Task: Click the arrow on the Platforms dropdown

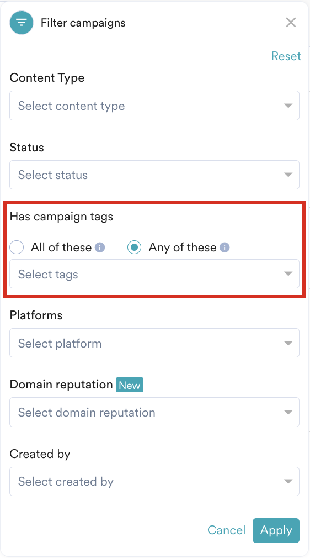Action: point(288,343)
